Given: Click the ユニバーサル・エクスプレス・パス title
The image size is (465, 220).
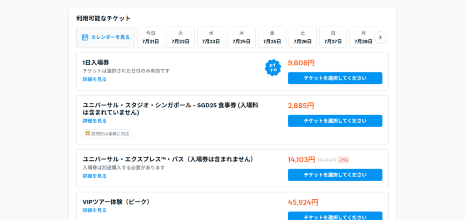Looking at the screenshot, I should (x=169, y=159).
